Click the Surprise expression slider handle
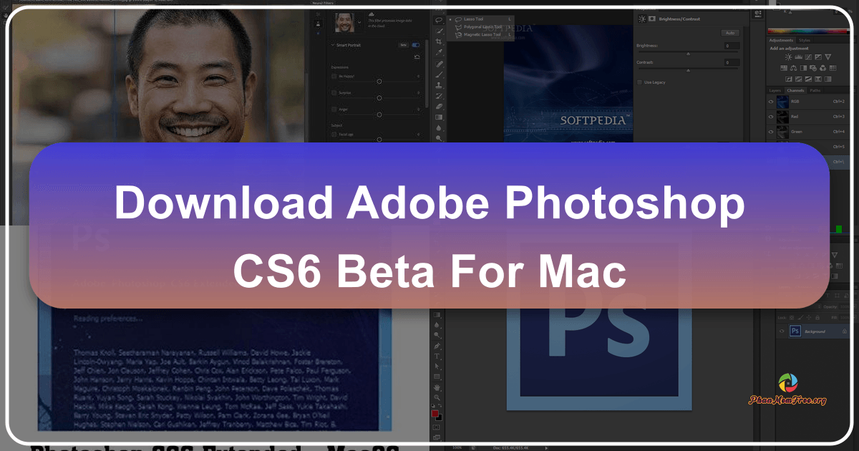This screenshot has height=451, width=859. point(379,97)
